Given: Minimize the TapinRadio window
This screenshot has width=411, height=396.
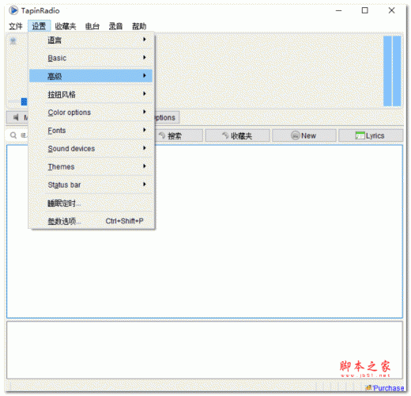Looking at the screenshot, I should [x=339, y=10].
